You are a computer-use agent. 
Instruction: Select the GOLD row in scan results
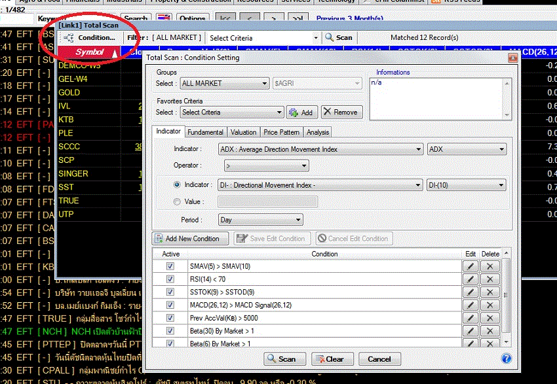coord(100,92)
